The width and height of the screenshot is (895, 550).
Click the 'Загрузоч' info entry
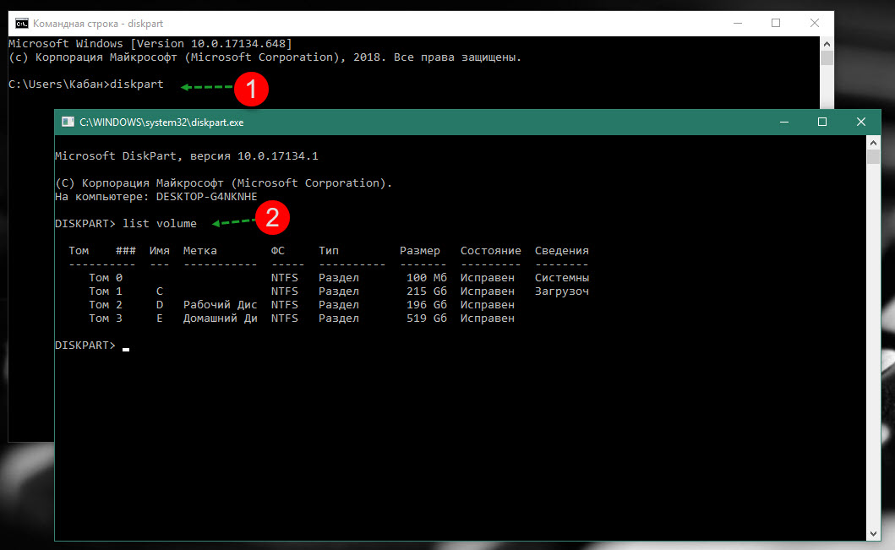click(562, 291)
